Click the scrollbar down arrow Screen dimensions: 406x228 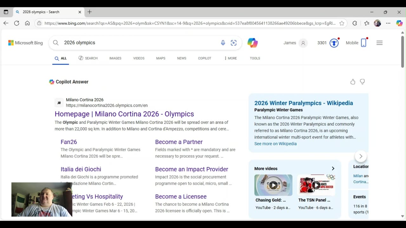click(x=403, y=216)
